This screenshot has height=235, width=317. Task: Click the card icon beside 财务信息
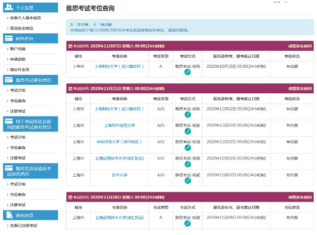[9, 38]
